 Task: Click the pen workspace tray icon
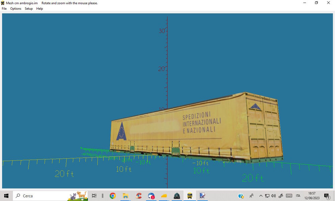click(281, 196)
